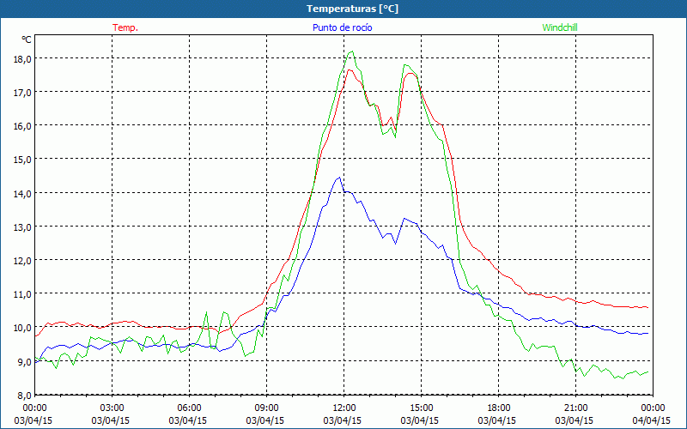The width and height of the screenshot is (687, 429).
Task: Click the '15:00' time axis label
Action: pos(421,408)
